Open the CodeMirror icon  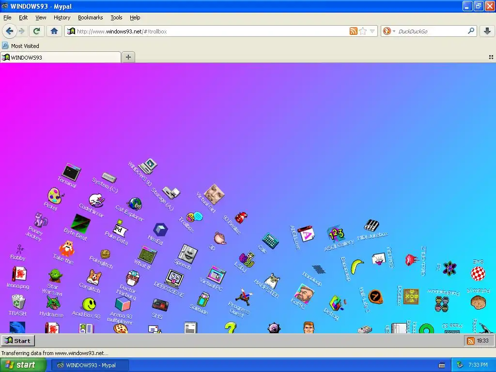[x=97, y=200]
